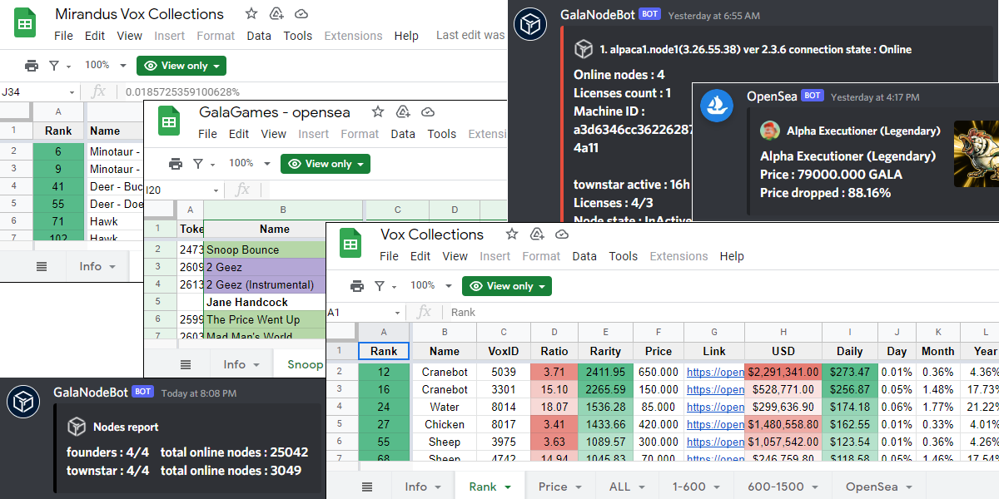This screenshot has height=499, width=999.
Task: Star the GalaGames - opensea spreadsheet
Action: (x=378, y=112)
